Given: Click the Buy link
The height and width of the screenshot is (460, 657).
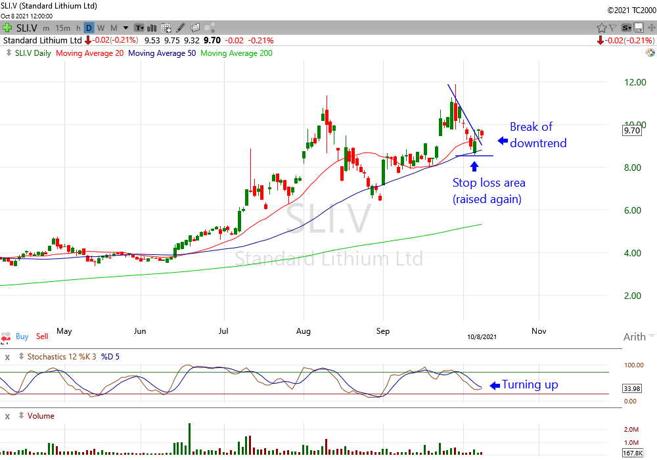Looking at the screenshot, I should click(x=22, y=336).
